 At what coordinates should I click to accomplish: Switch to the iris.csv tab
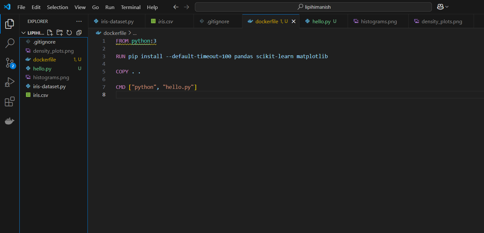coord(169,21)
